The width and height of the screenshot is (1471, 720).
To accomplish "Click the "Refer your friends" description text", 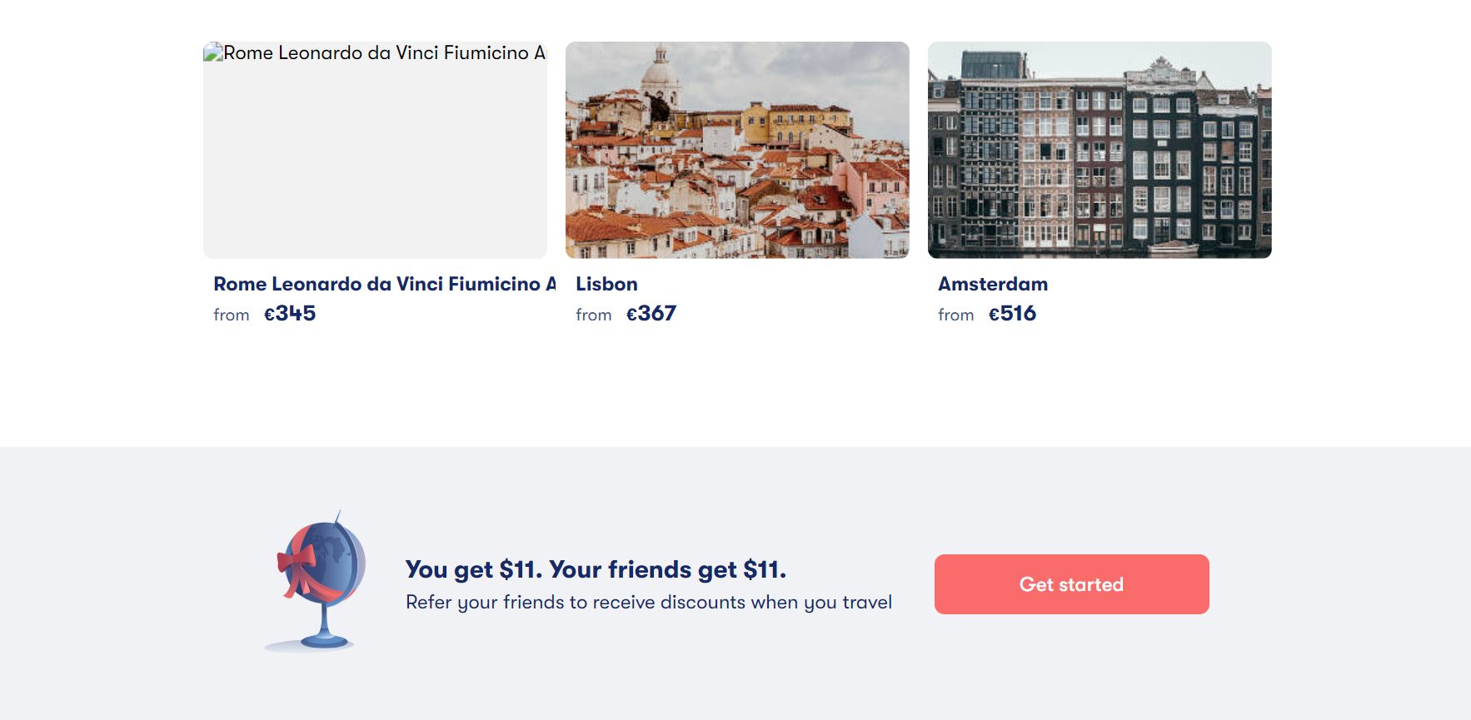I will point(649,602).
